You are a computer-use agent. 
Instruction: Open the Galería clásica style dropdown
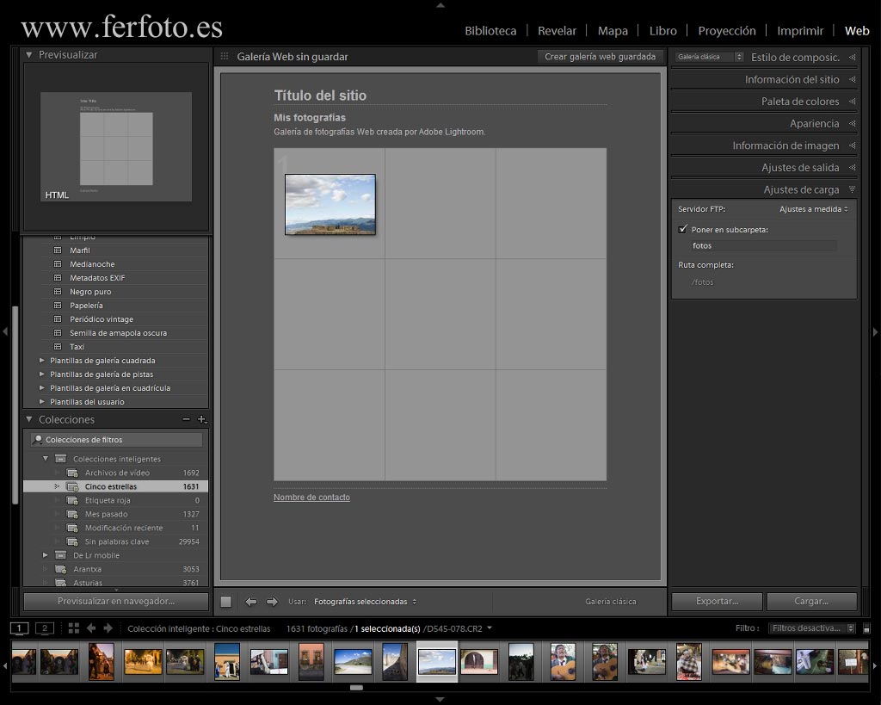click(709, 57)
